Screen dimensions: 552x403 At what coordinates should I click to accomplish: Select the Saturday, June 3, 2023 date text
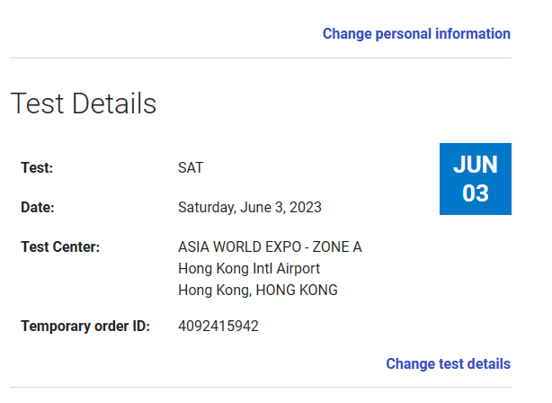(250, 207)
